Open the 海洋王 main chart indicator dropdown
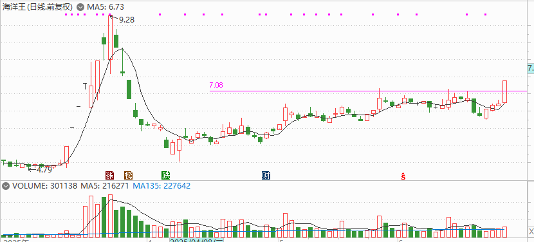The width and height of the screenshot is (534, 242). [x=80, y=6]
